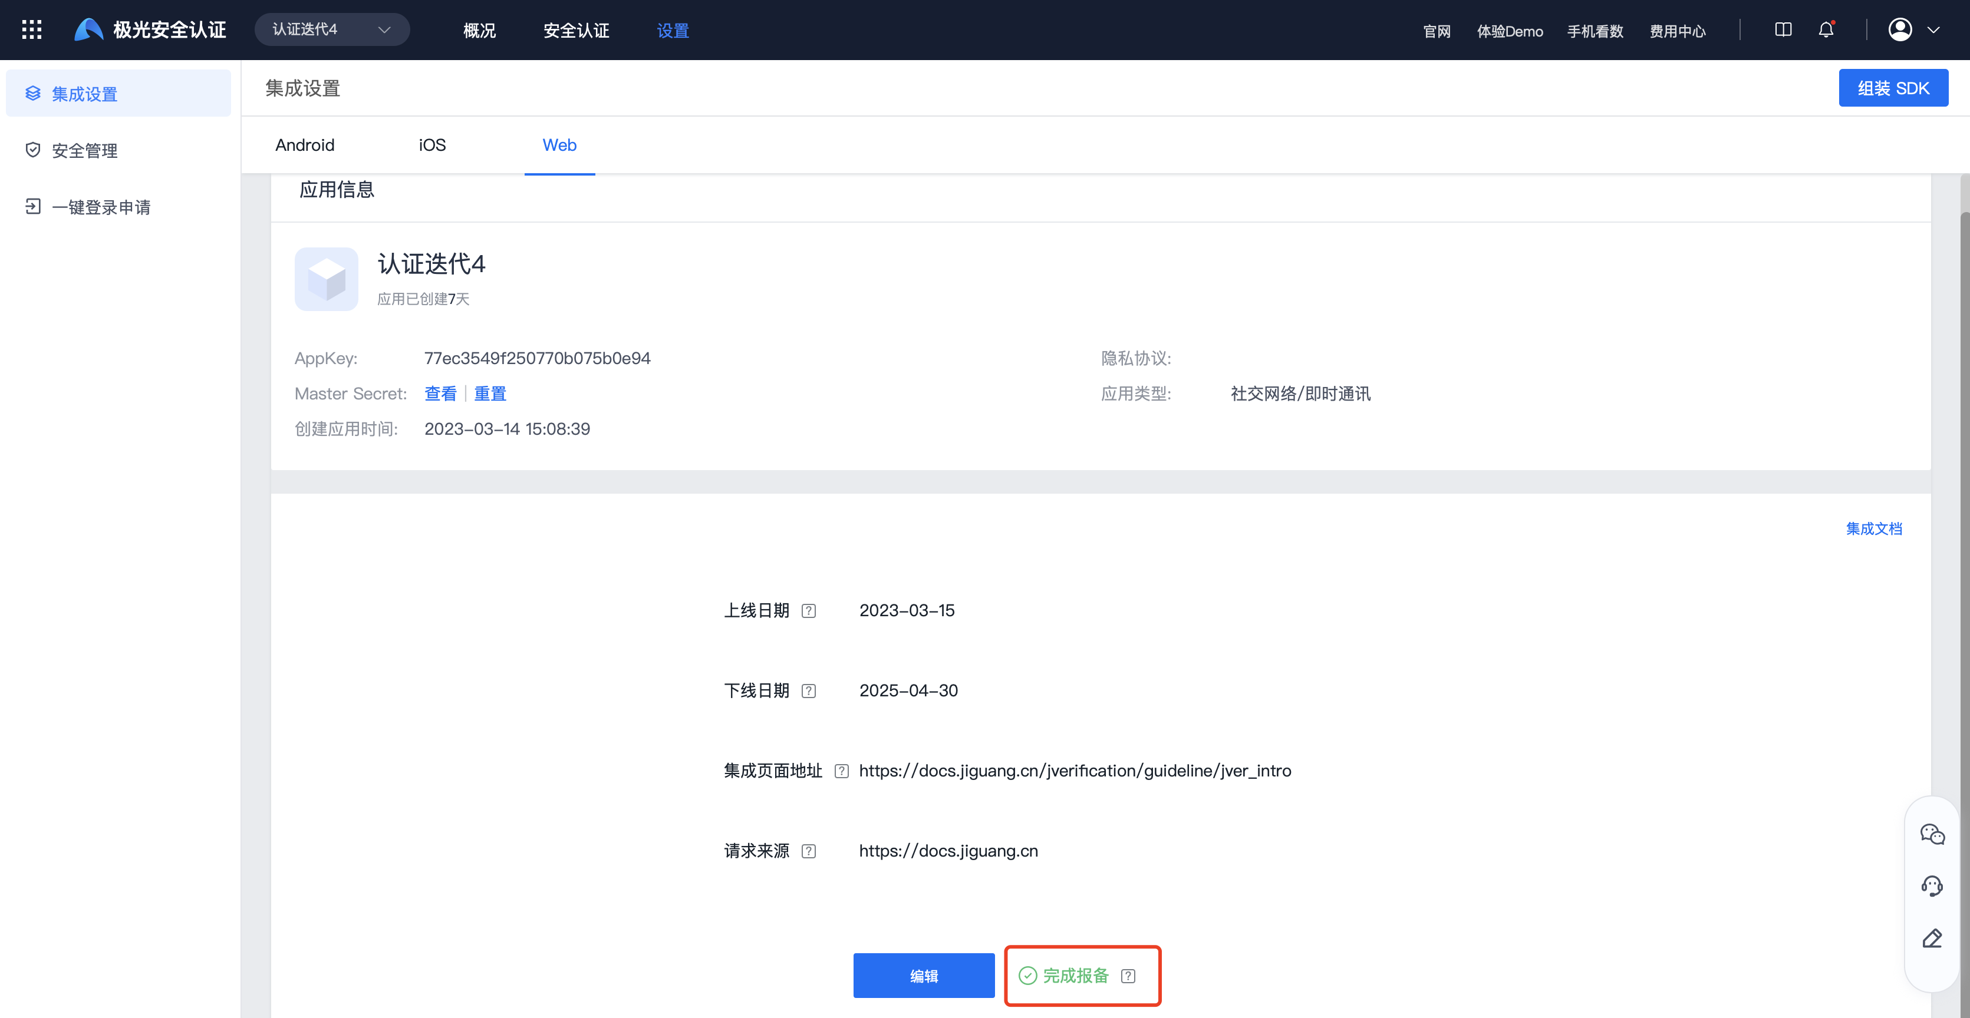Open the app grid launcher icon

coord(31,30)
